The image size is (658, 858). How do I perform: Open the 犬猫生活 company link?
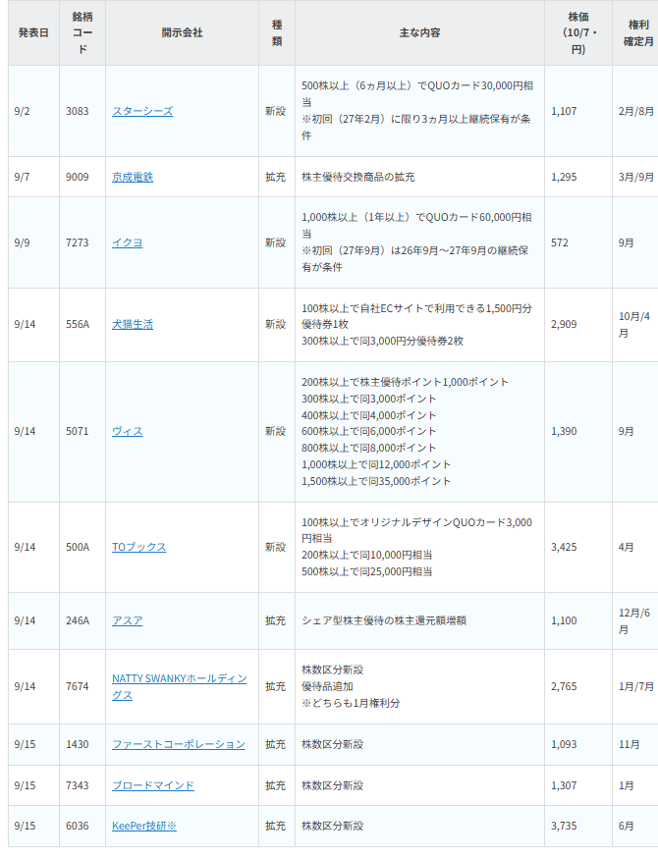click(133, 324)
